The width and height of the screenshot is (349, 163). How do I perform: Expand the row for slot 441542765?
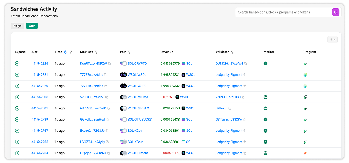pyautogui.click(x=17, y=142)
